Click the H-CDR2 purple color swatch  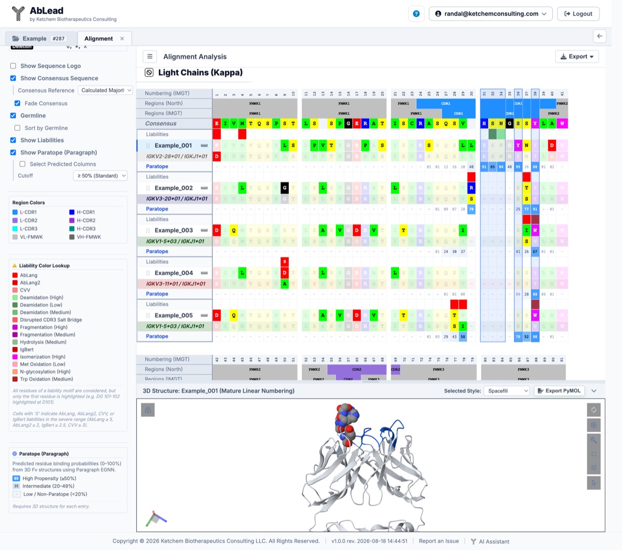tap(72, 220)
